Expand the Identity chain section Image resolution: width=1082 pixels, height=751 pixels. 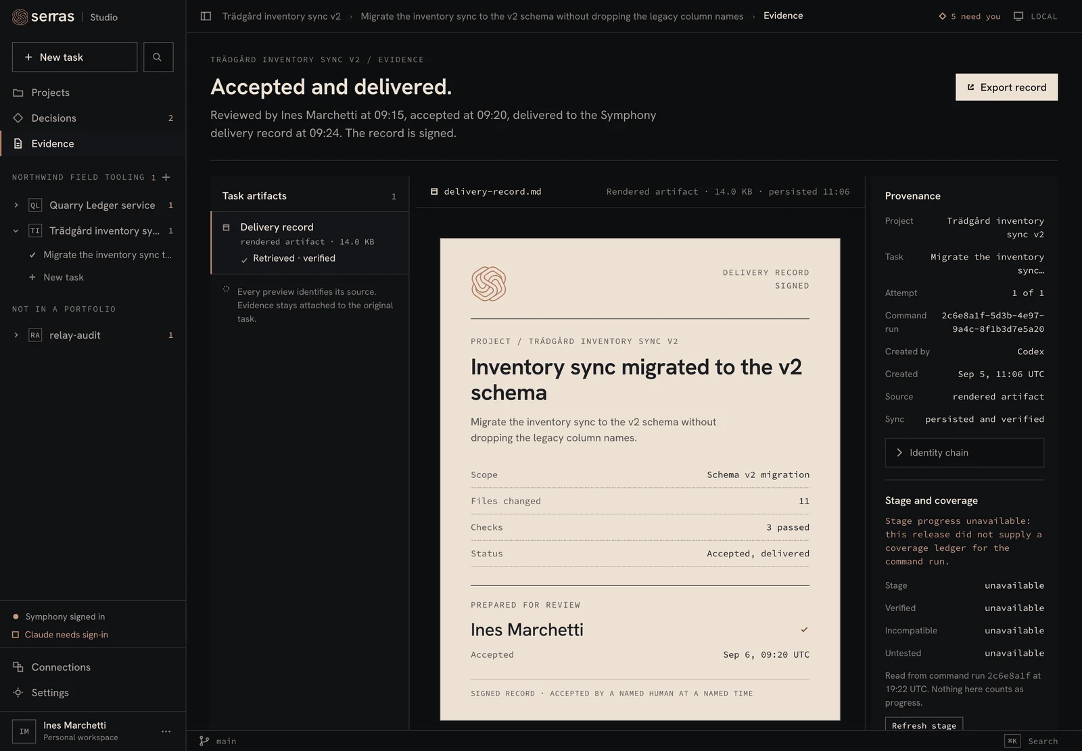964,453
